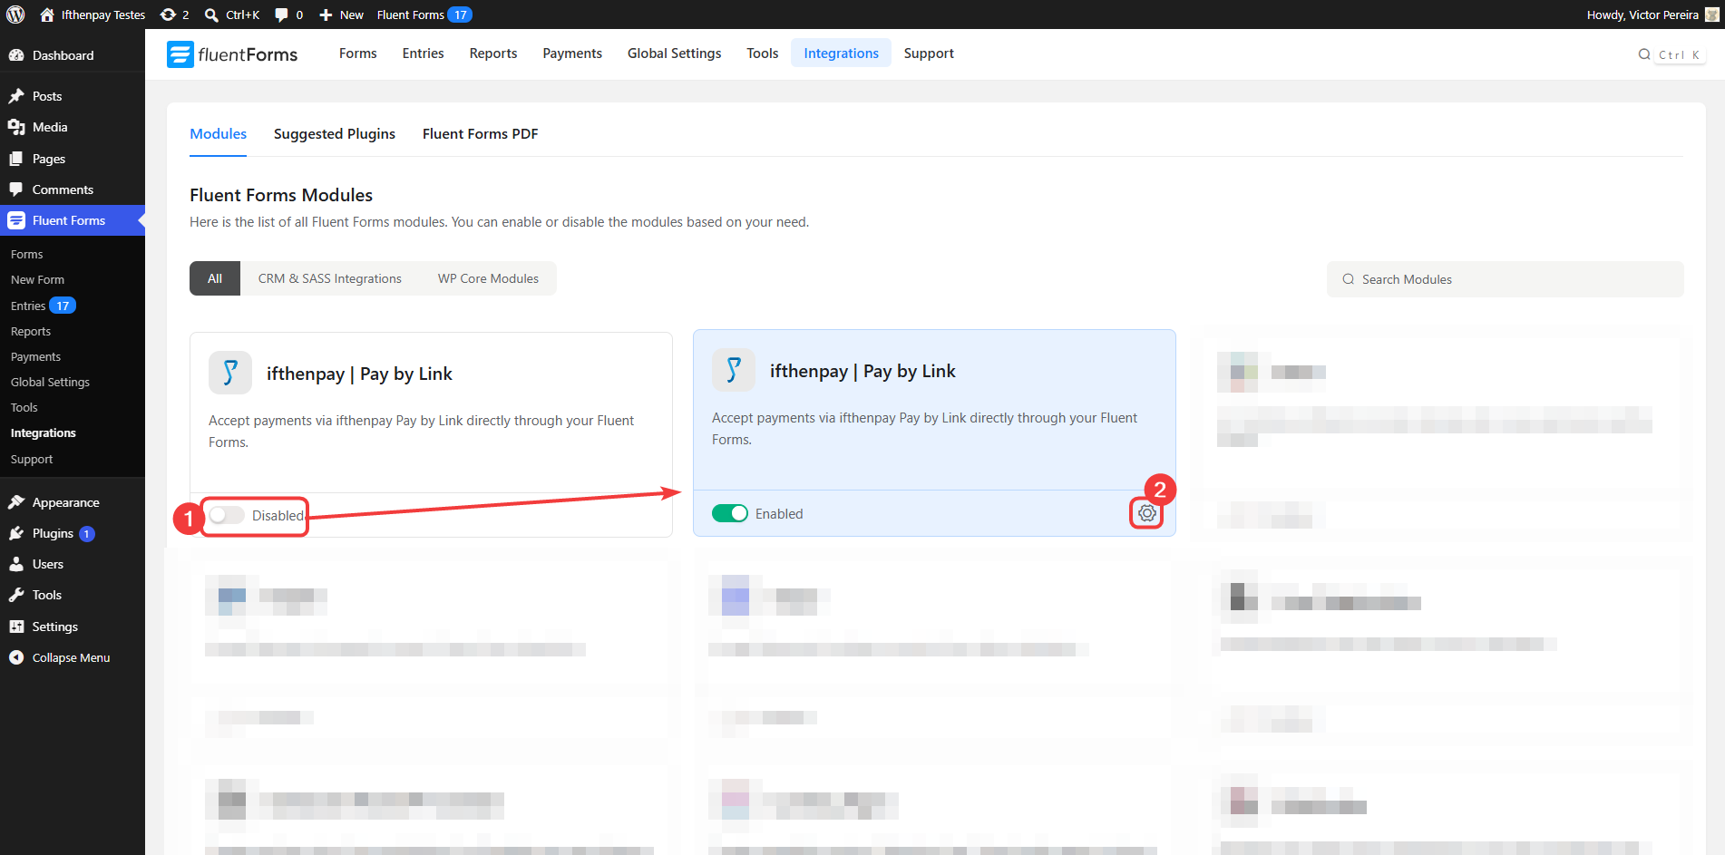This screenshot has height=855, width=1725.
Task: Open Tools in the top navigation
Action: [763, 53]
